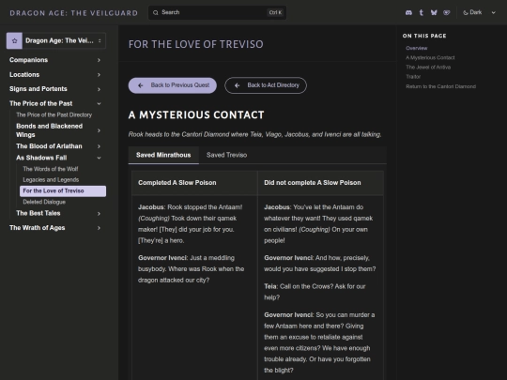Open the Ko-fi cup icon

click(x=447, y=12)
